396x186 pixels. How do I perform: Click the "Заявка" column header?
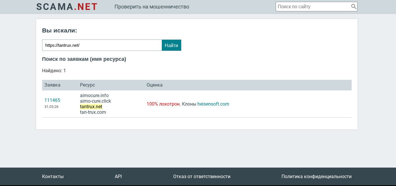pos(52,85)
